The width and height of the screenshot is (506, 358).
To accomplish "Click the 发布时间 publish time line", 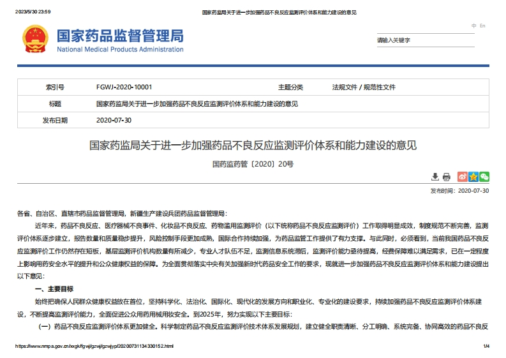I will click(x=459, y=190).
